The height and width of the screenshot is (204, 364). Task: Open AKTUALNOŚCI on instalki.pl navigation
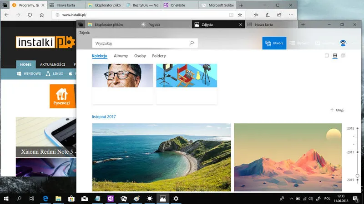pos(52,64)
